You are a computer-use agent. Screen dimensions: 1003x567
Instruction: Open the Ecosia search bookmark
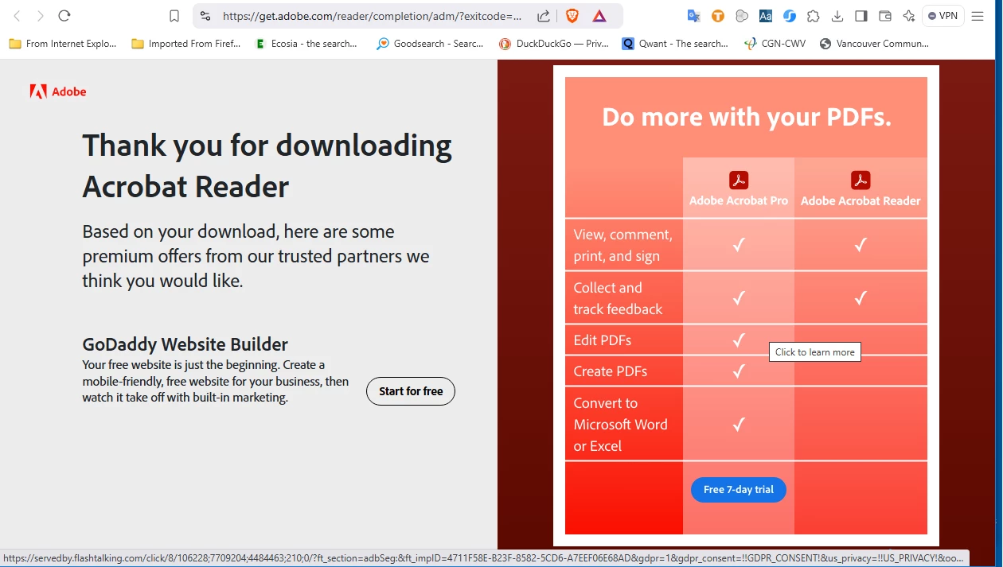click(306, 44)
